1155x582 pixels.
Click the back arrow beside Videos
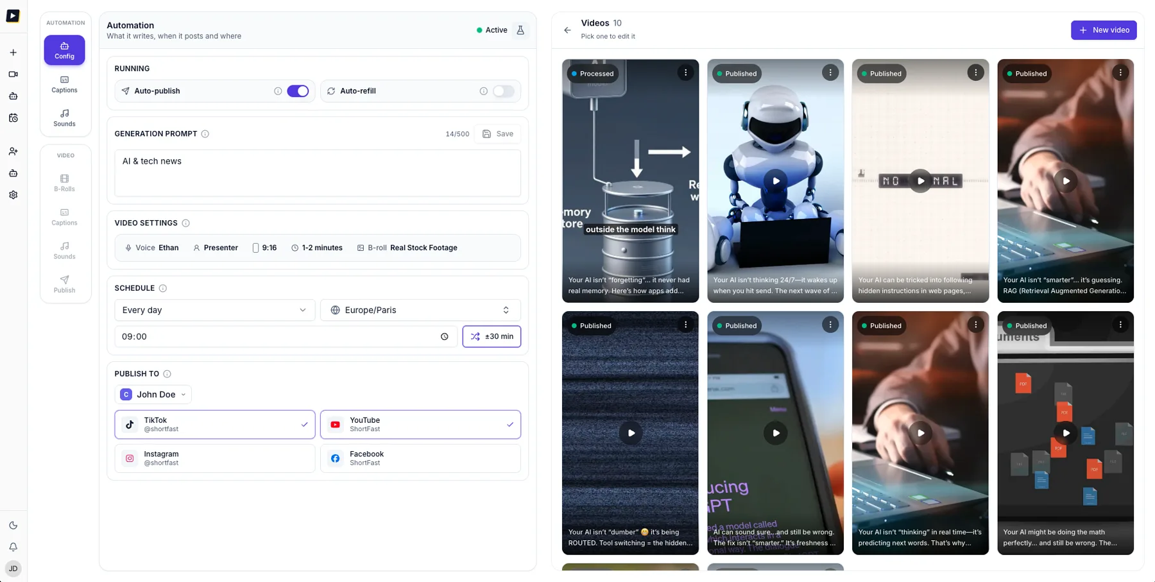pyautogui.click(x=567, y=30)
